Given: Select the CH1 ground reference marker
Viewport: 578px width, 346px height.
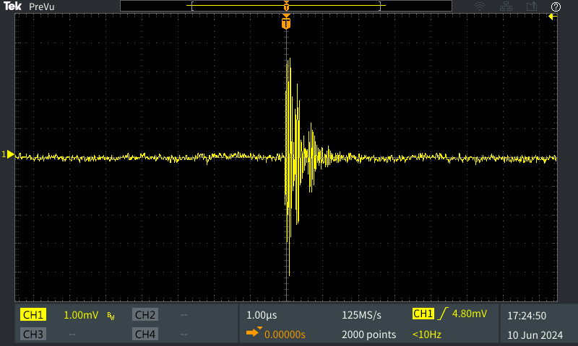Looking at the screenshot, I should coord(9,154).
